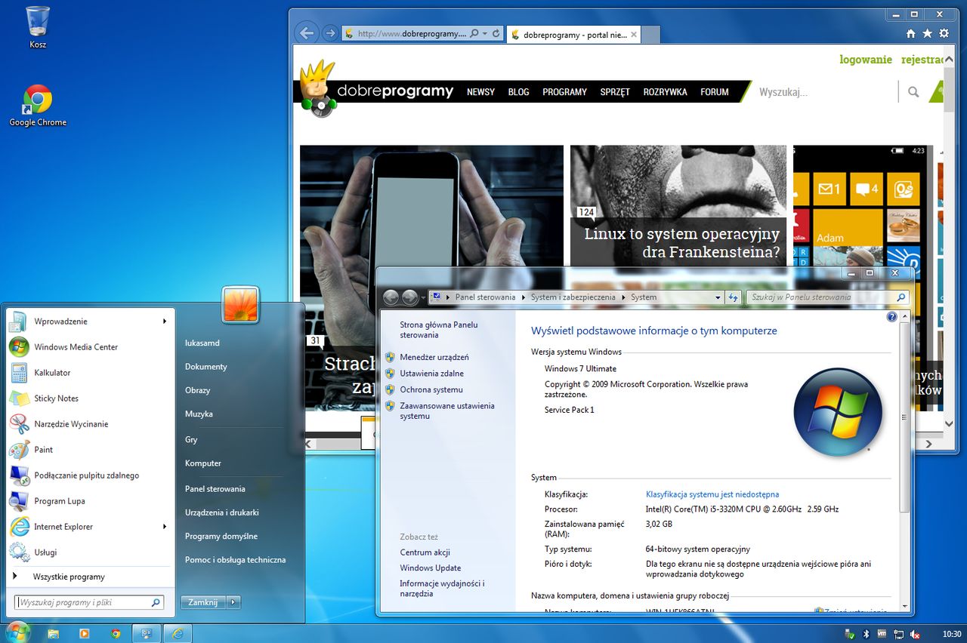Open the Internet Explorer home page icon
The image size is (967, 643).
coord(911,34)
